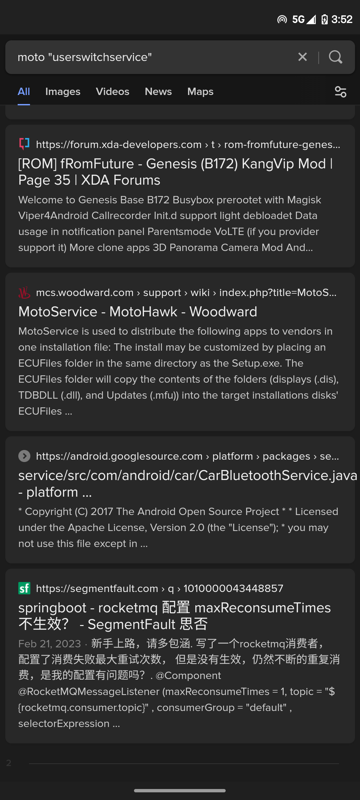
Task: Open the Maps tab
Action: [200, 92]
